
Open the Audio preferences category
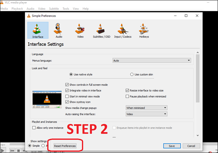click(x=59, y=30)
